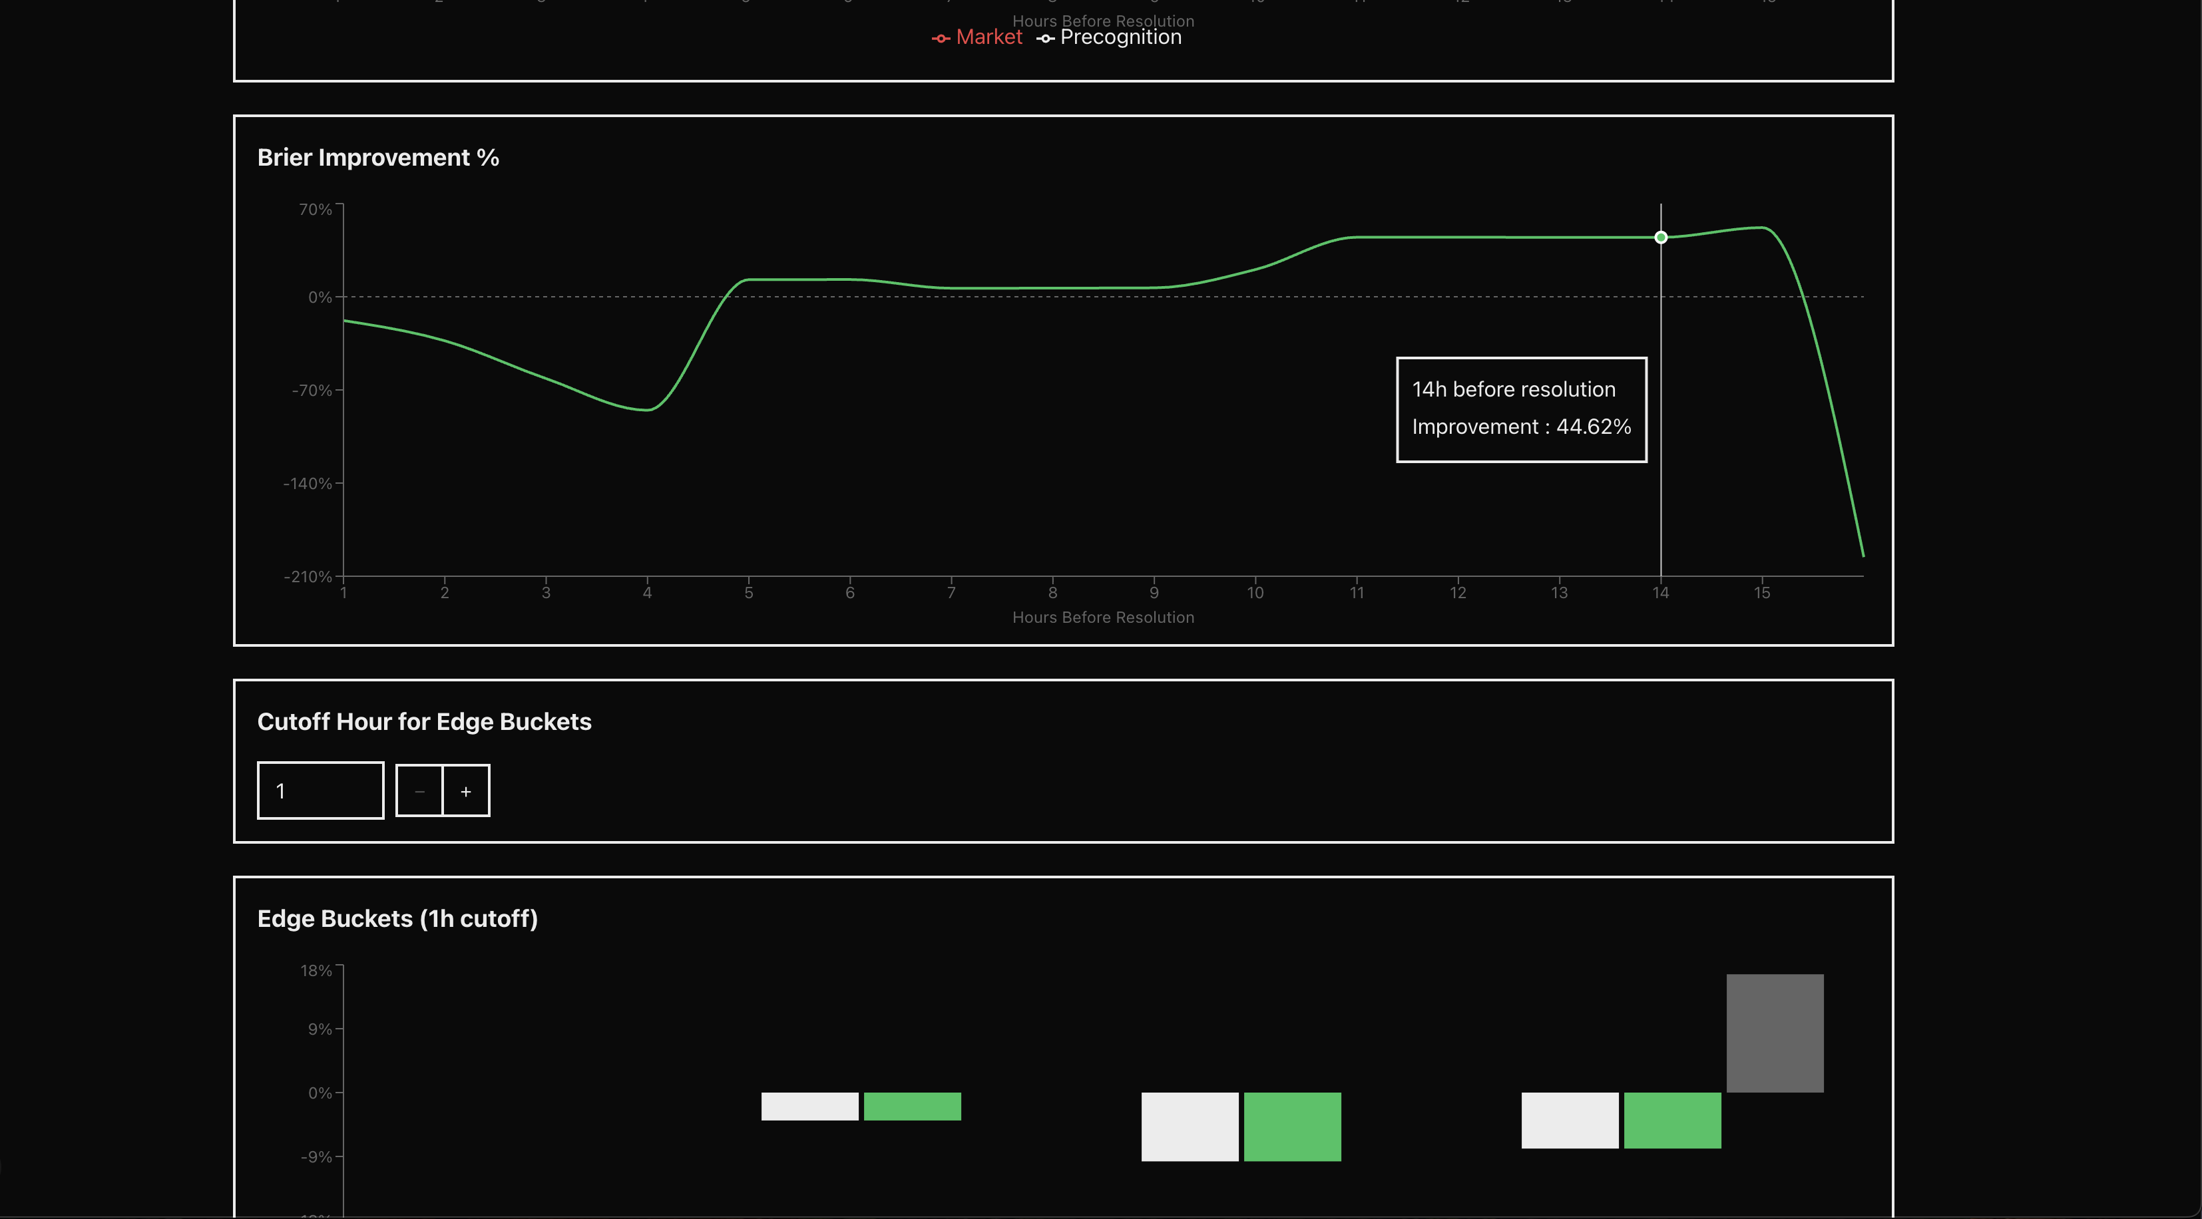This screenshot has width=2202, height=1219.
Task: Click white bar next to gray bar
Action: [x=1570, y=1120]
